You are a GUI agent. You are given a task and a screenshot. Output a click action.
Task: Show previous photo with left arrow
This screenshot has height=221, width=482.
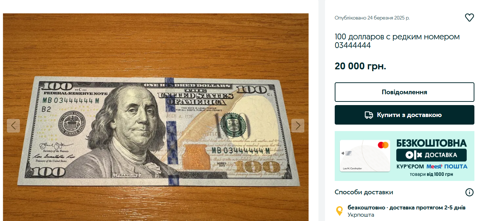13,126
